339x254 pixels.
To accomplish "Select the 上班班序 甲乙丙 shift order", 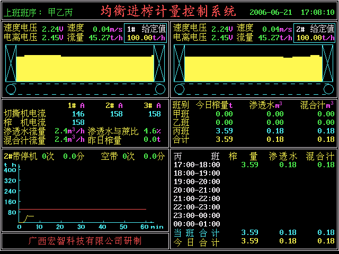I will click(x=38, y=12).
